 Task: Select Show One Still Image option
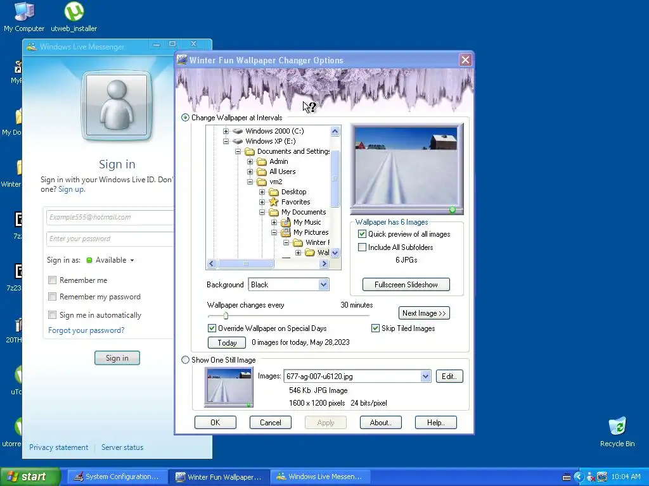[186, 360]
